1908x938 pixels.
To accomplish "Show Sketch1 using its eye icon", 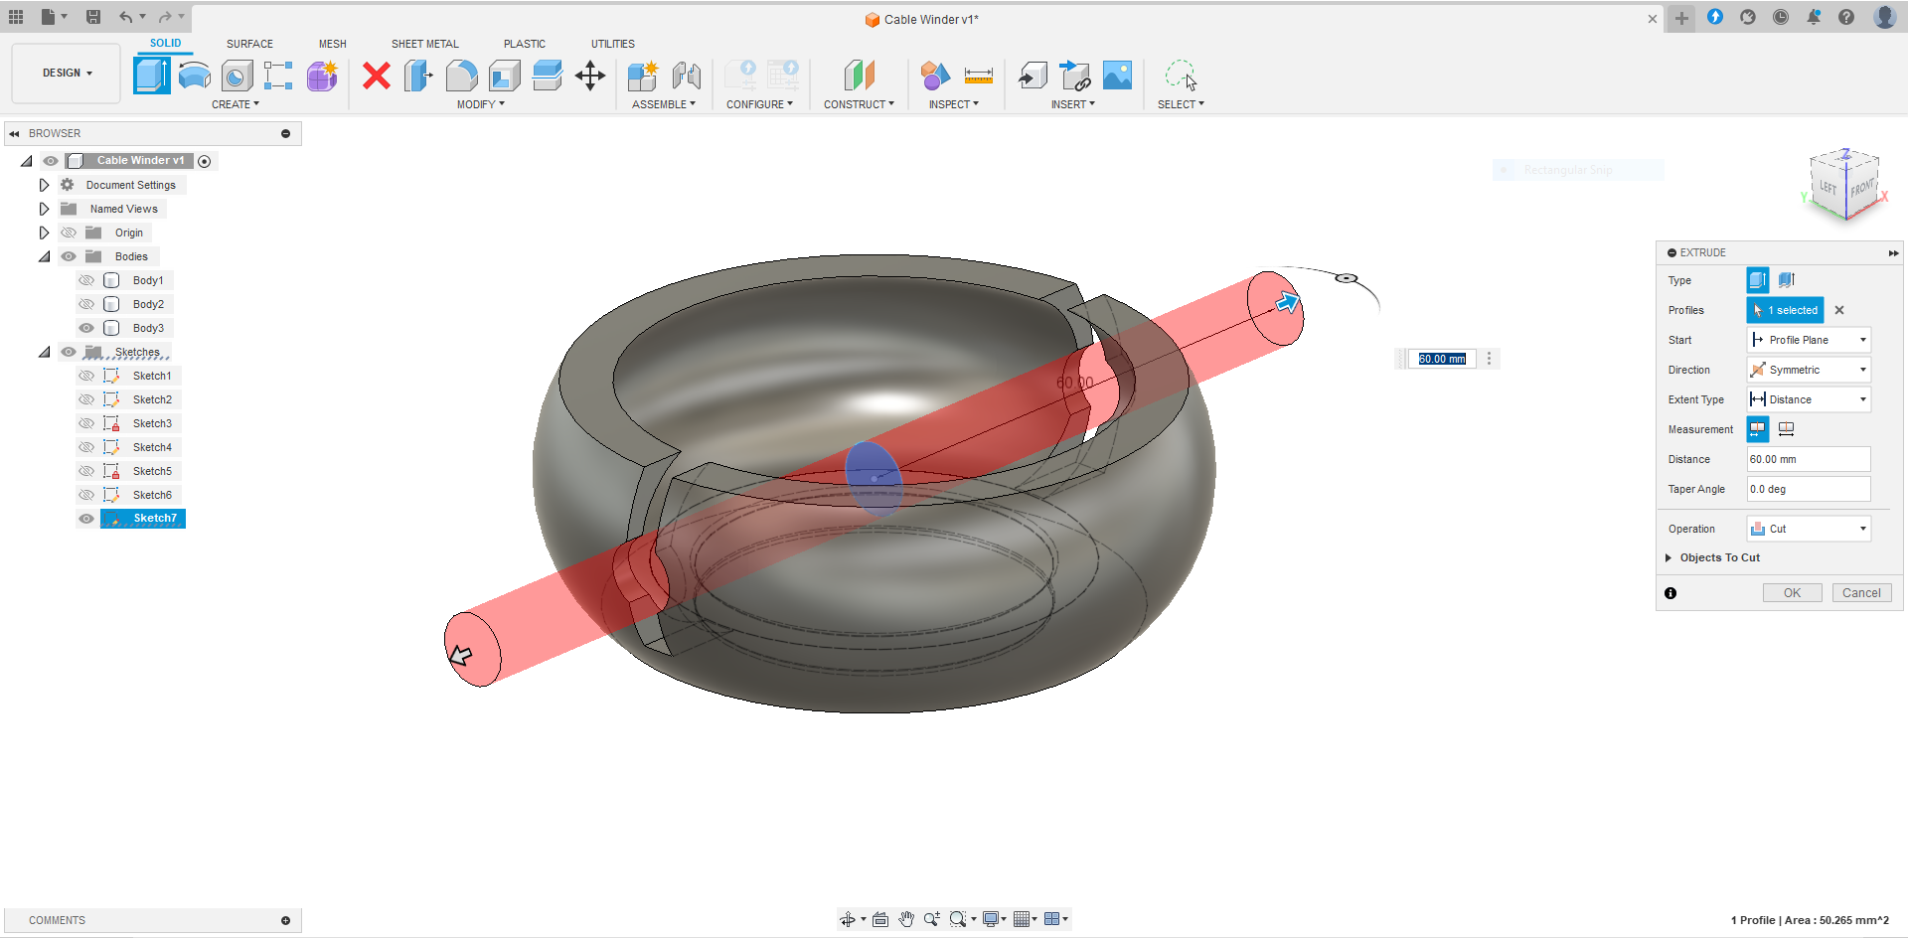I will 86,376.
